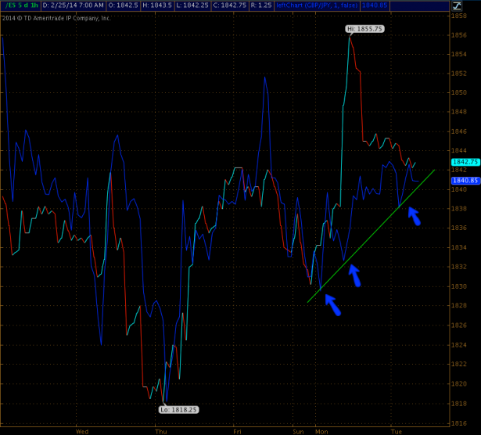Click the Wed label on time axis

click(x=82, y=432)
